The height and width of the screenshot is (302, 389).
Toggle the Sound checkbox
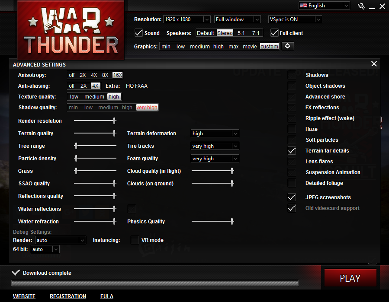[138, 33]
